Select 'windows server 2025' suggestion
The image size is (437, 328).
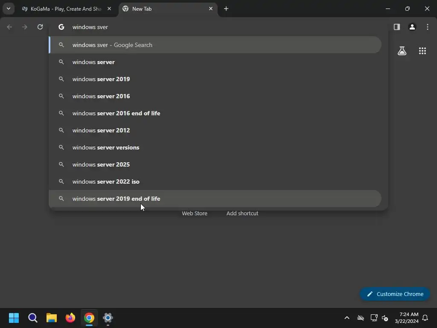tap(215, 164)
